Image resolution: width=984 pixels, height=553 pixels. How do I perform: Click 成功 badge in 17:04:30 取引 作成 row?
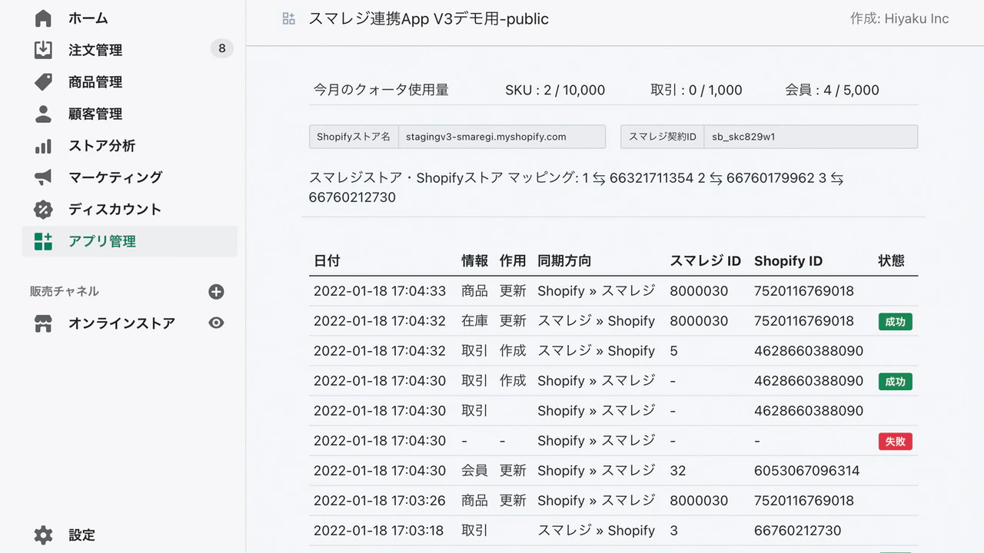[895, 382]
